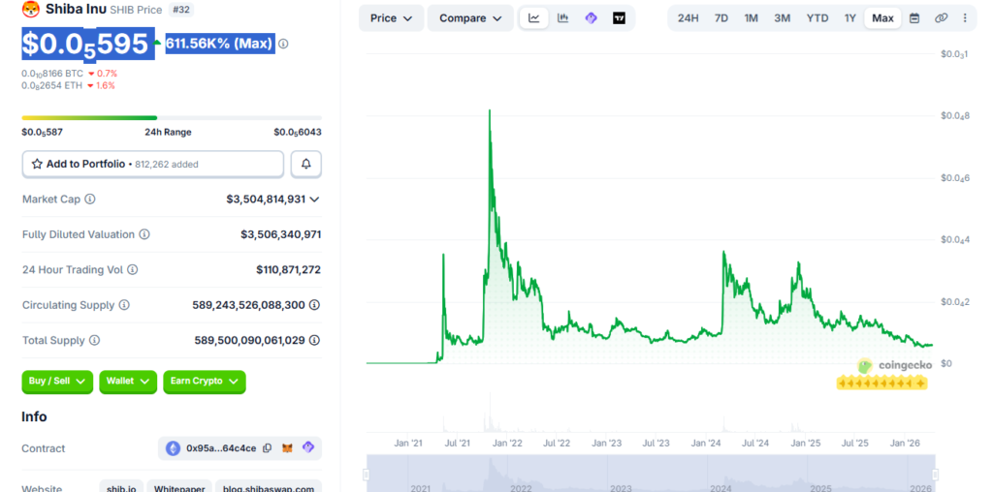Click 24 Hour Trading Vol info icon
Image resolution: width=993 pixels, height=492 pixels.
(x=132, y=270)
